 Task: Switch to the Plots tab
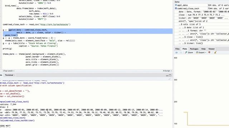[185, 49]
